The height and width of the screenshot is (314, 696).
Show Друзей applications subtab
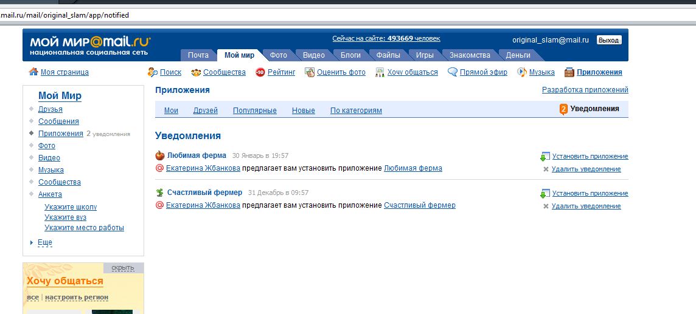pyautogui.click(x=206, y=111)
